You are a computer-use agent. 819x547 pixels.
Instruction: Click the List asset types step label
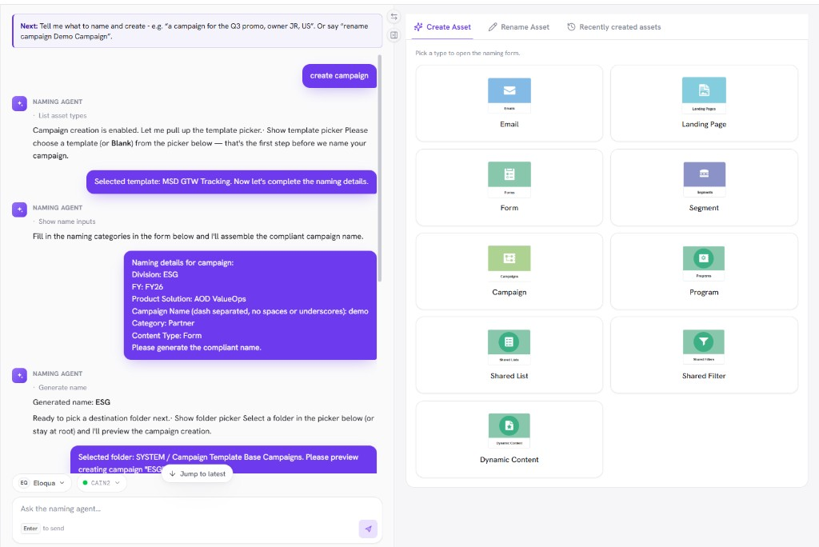62,116
